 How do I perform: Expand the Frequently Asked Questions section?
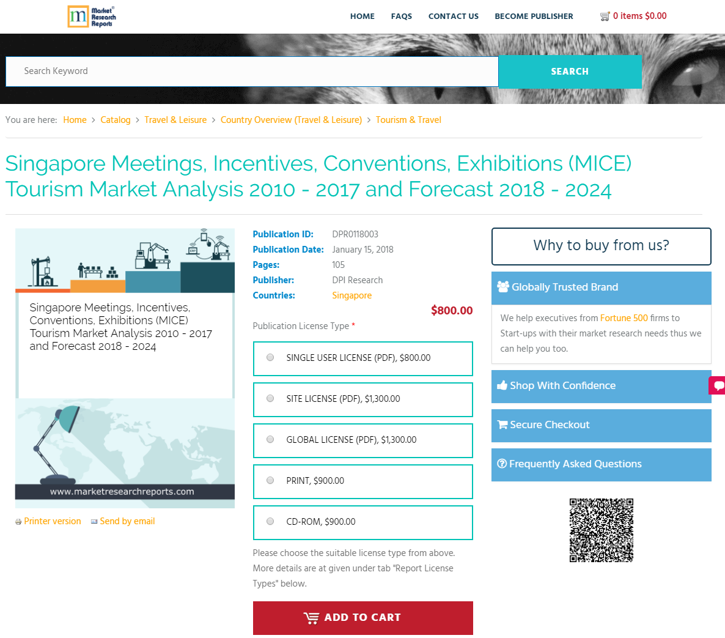601,464
